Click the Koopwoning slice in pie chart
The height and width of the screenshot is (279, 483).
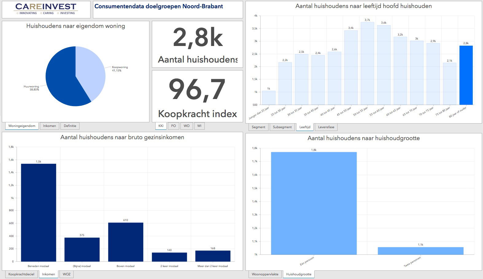pos(91,71)
